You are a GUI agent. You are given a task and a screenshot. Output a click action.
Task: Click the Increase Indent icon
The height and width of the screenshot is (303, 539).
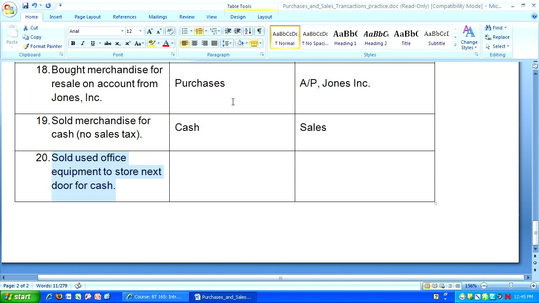237,31
